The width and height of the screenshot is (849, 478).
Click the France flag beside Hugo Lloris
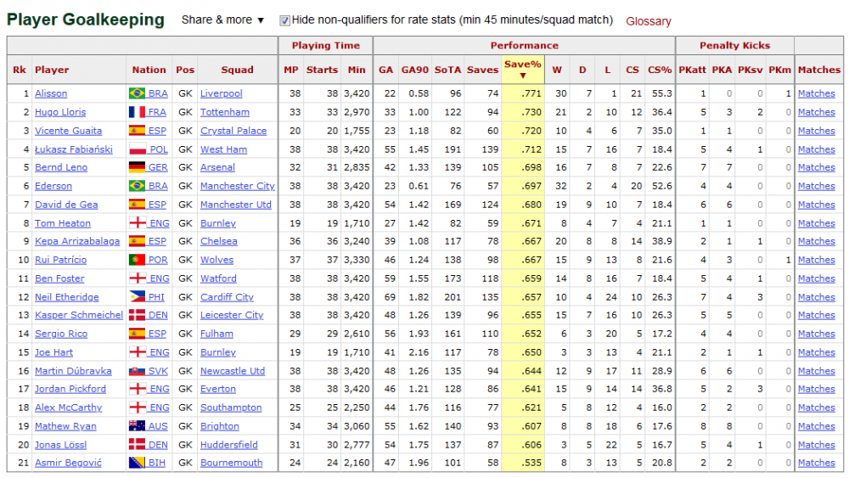point(137,112)
